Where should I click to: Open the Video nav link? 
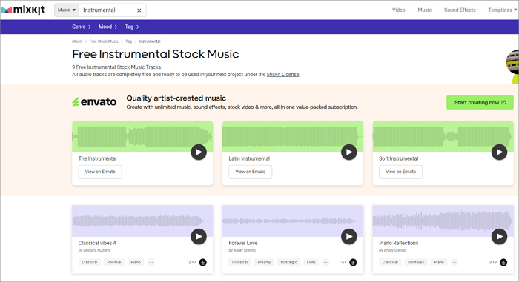[399, 10]
